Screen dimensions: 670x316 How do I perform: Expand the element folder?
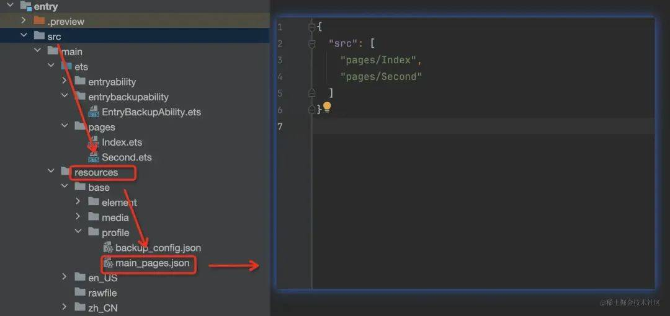coord(78,201)
